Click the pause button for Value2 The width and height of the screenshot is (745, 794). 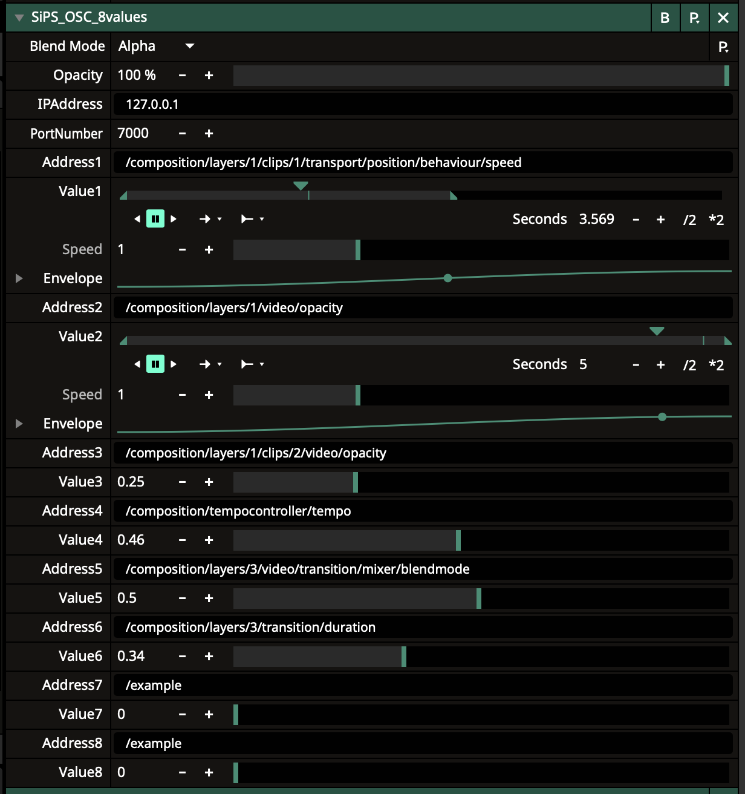click(x=155, y=364)
